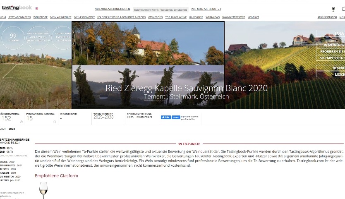Click the Bearbeiten edit button
The height and width of the screenshot is (199, 345).
(331, 68)
